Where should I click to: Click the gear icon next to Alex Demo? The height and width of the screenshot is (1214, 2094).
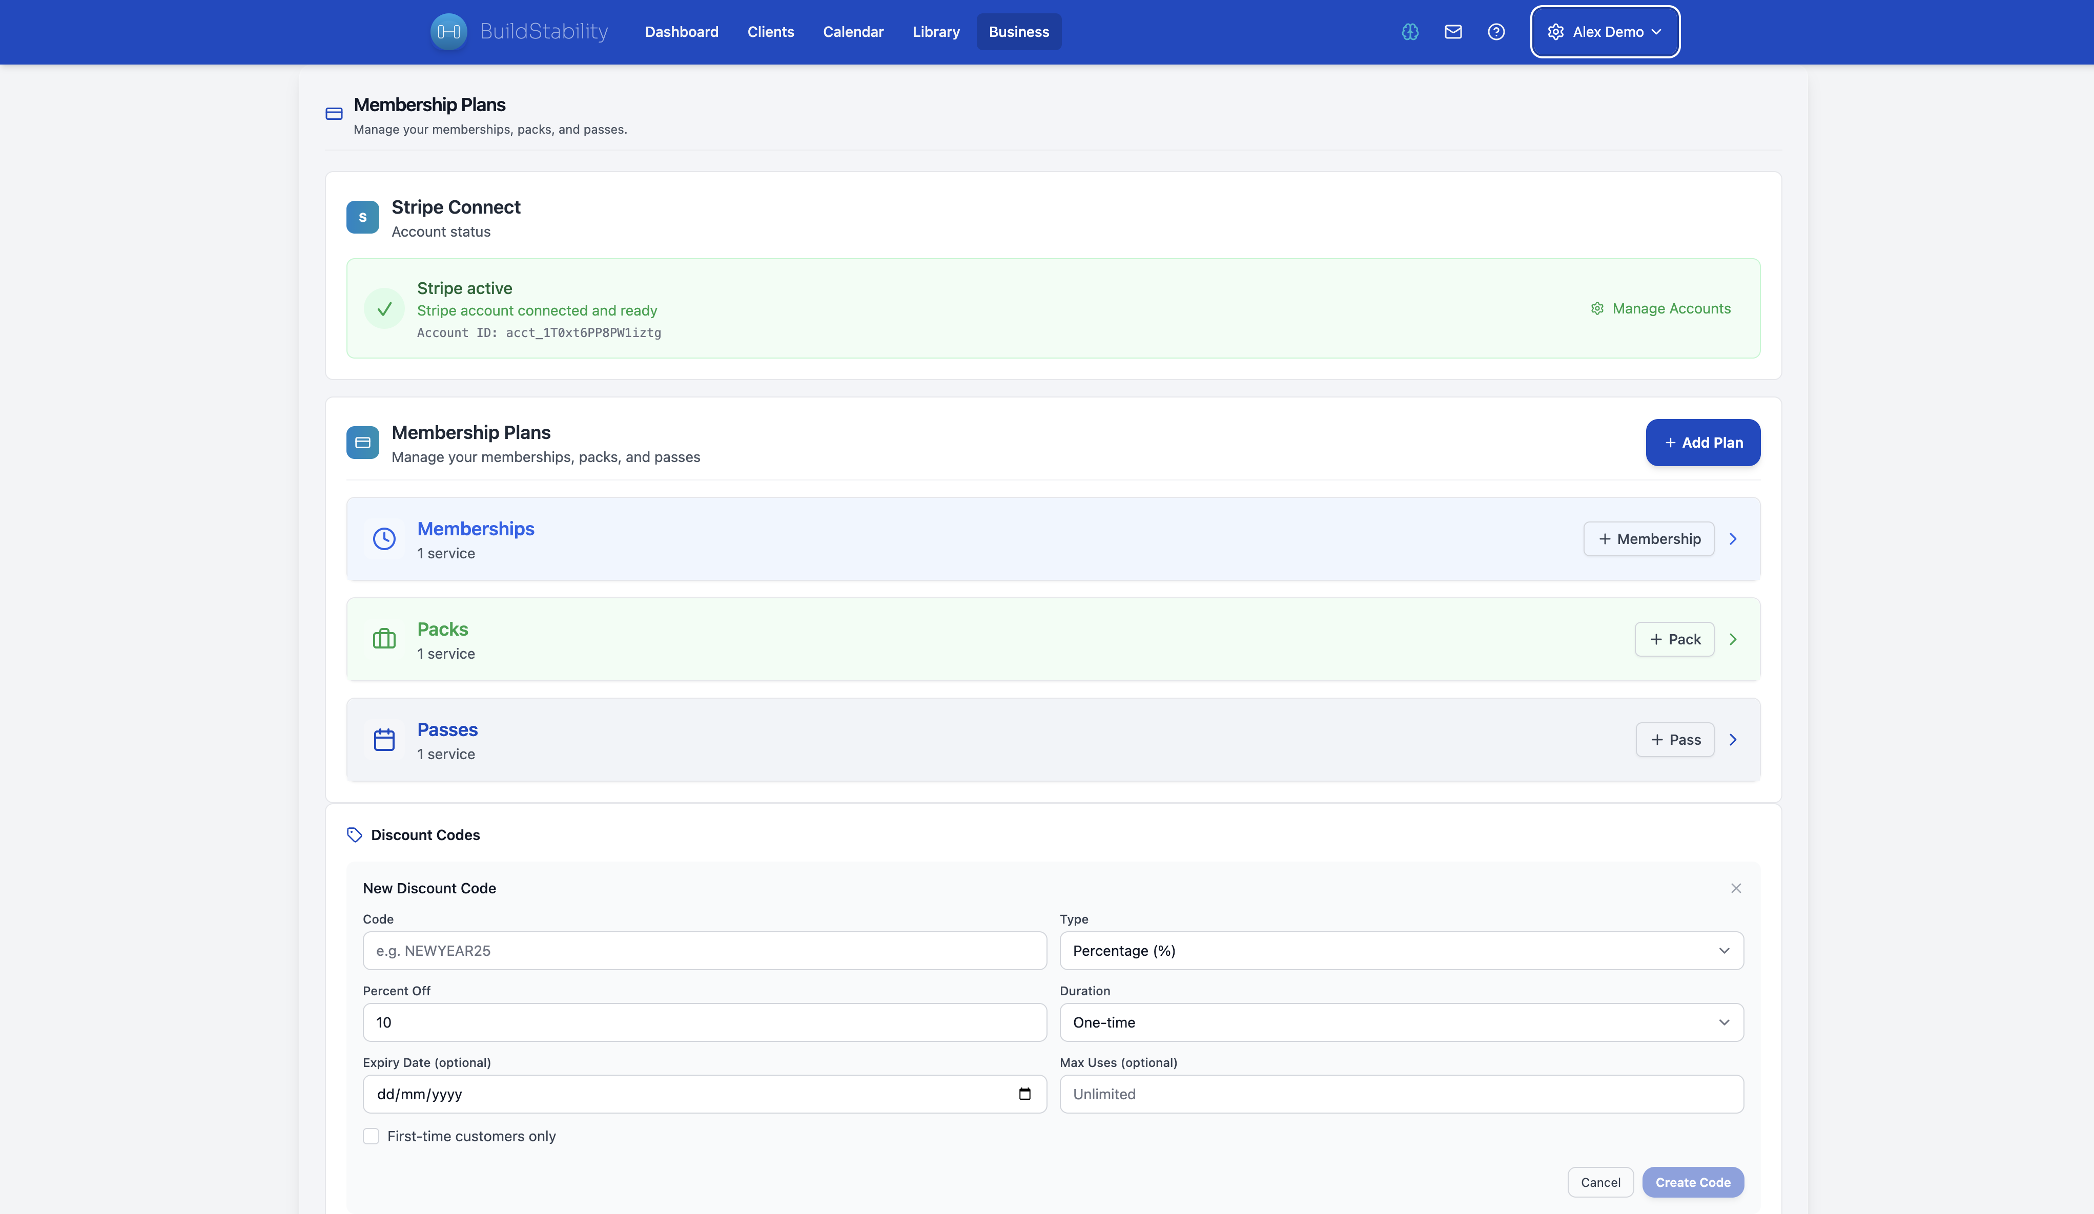click(1555, 32)
